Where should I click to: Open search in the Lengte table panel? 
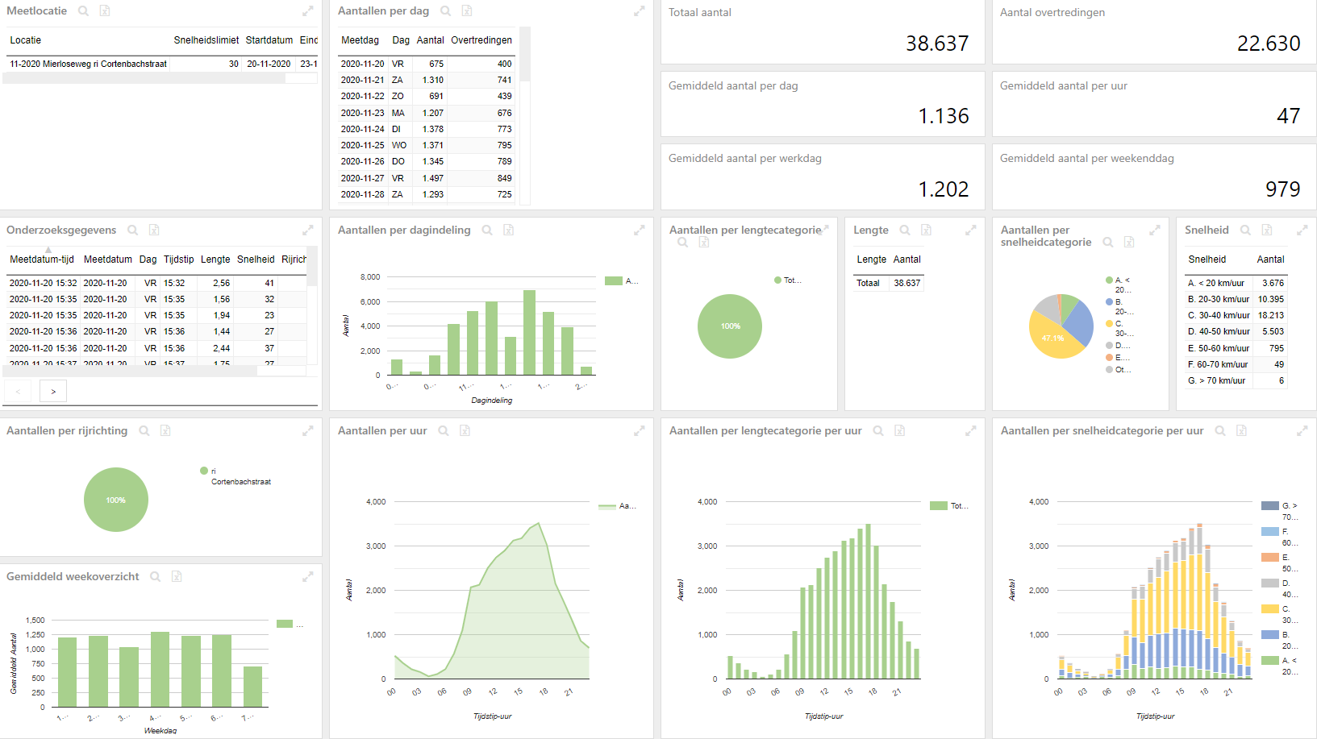click(905, 230)
